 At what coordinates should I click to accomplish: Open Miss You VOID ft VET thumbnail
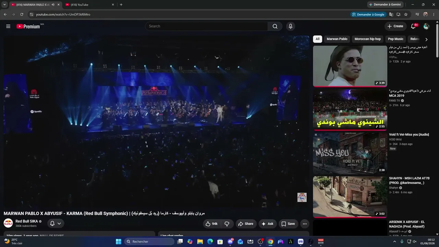coord(350,153)
